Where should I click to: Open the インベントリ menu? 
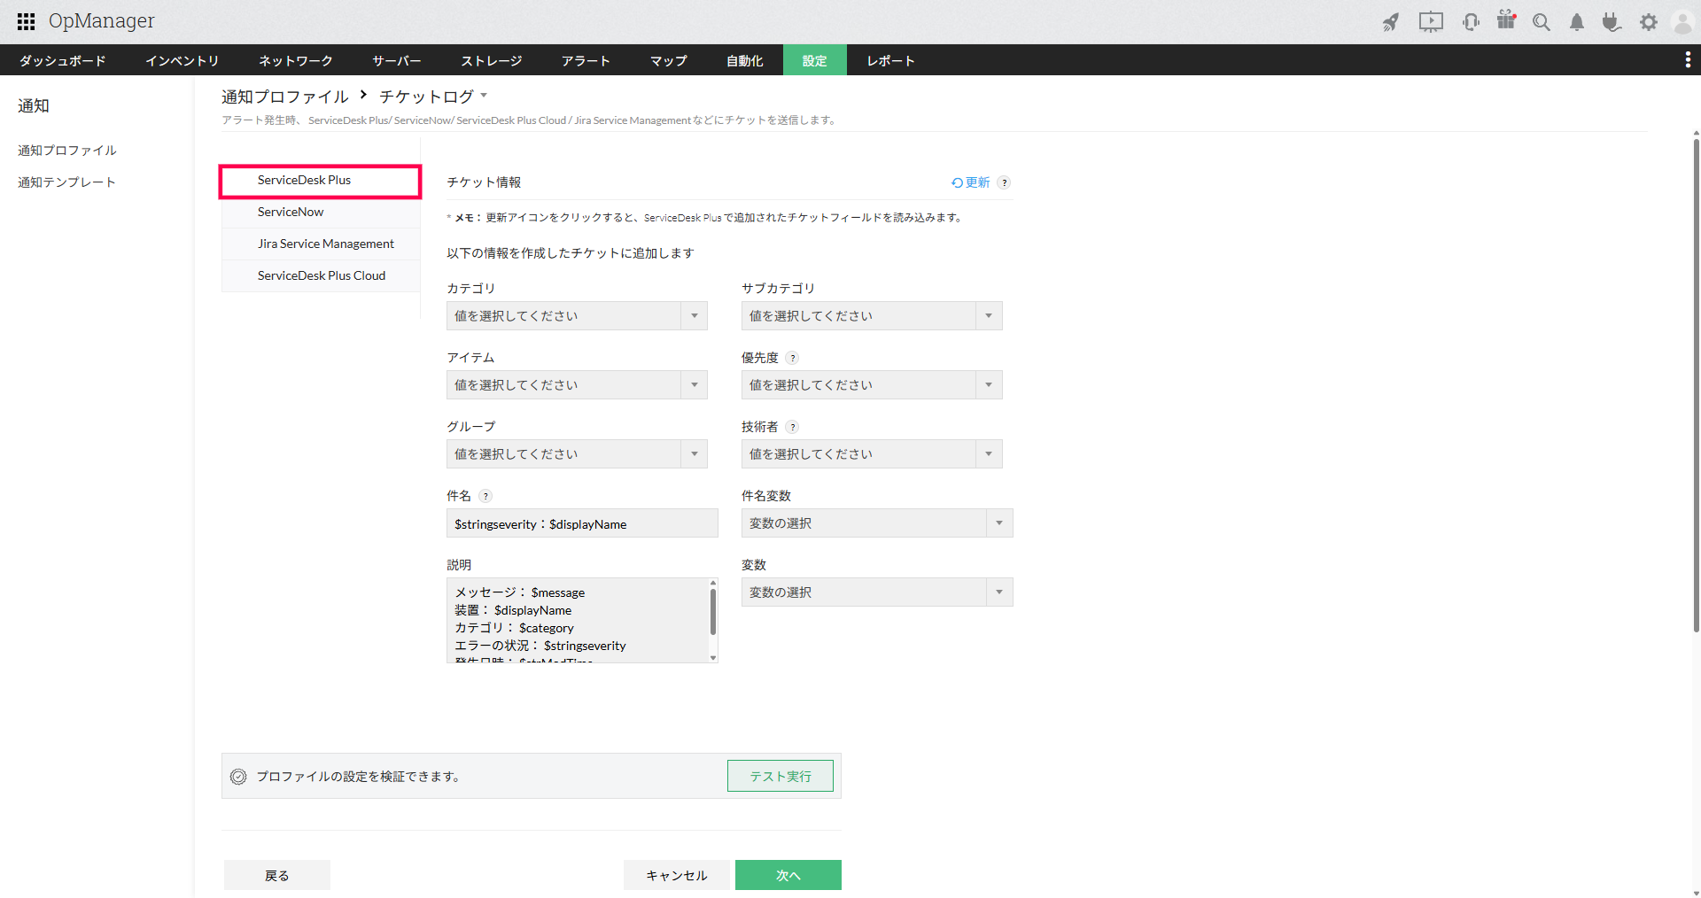pos(183,60)
